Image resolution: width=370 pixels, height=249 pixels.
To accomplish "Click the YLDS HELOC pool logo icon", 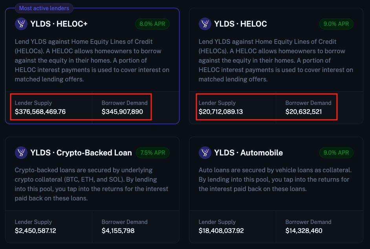I will click(205, 24).
